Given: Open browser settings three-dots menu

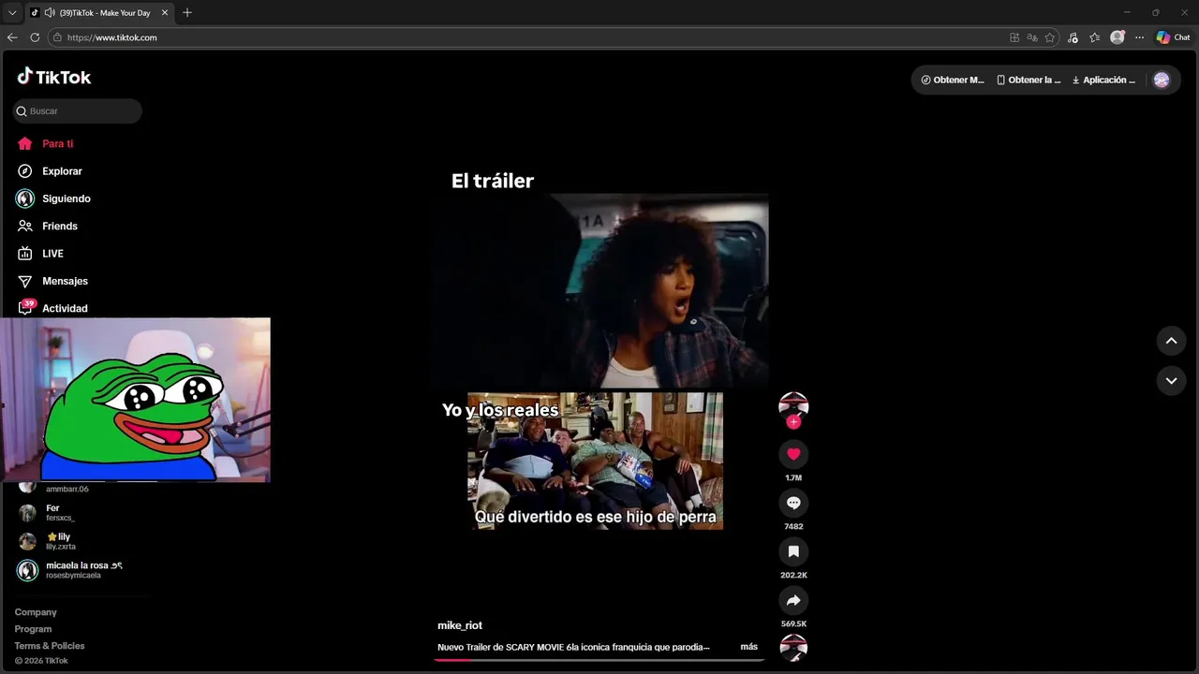Looking at the screenshot, I should click(x=1139, y=37).
